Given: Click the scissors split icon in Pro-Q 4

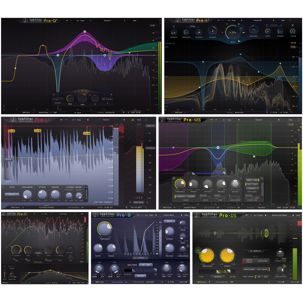Looking at the screenshot, I should click(108, 103).
